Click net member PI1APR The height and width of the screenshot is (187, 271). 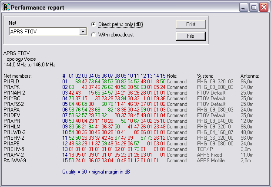(12, 121)
